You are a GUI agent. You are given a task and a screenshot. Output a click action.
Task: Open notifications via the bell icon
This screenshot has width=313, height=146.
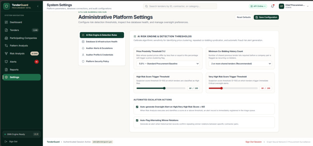[272, 6]
